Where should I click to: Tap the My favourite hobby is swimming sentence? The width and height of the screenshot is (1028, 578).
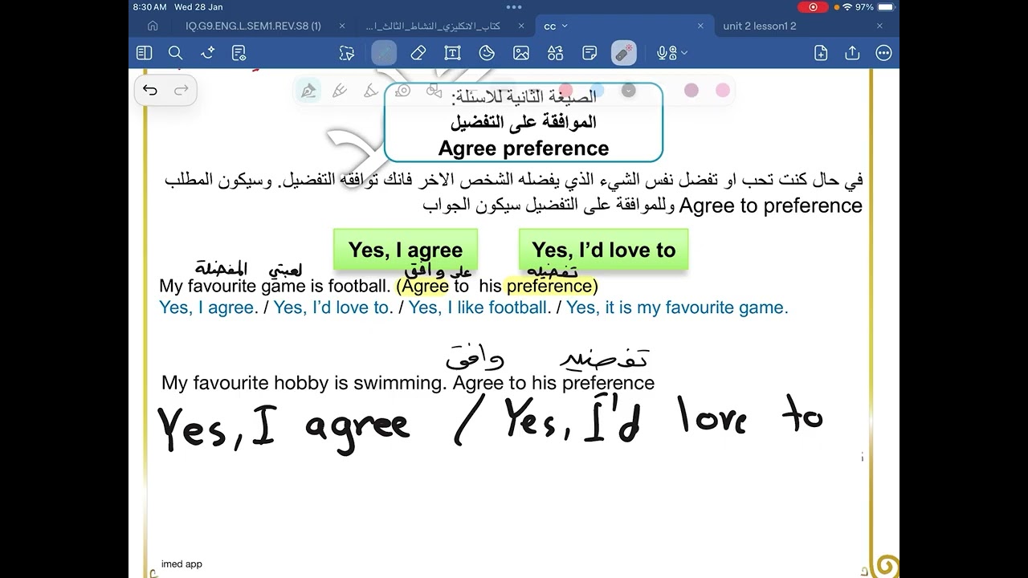pyautogui.click(x=304, y=383)
